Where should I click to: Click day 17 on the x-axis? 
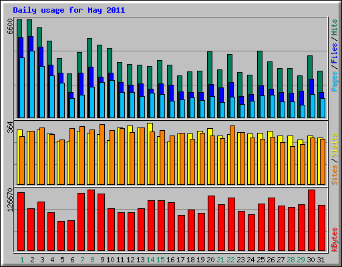point(180,260)
